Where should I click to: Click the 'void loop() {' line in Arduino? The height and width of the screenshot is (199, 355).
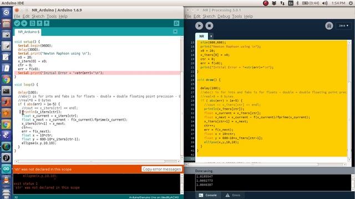26,85
